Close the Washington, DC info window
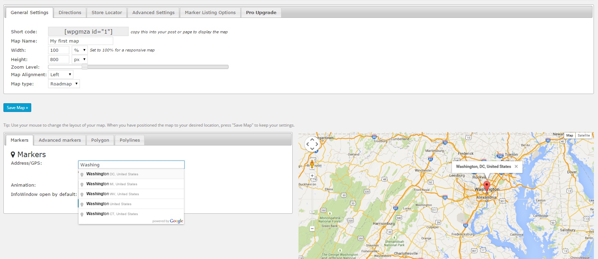 pyautogui.click(x=516, y=166)
